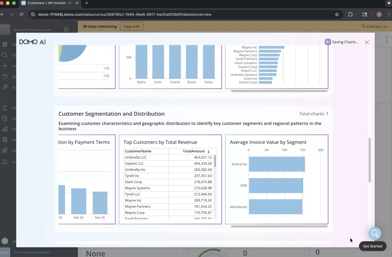Click the Hooli Solutions bar label

(x=246, y=63)
